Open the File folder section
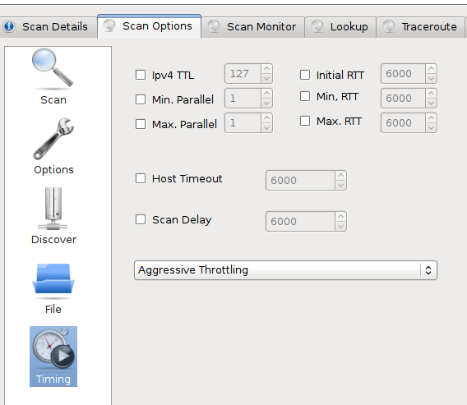Image resolution: width=467 pixels, height=405 pixels. pos(53,288)
